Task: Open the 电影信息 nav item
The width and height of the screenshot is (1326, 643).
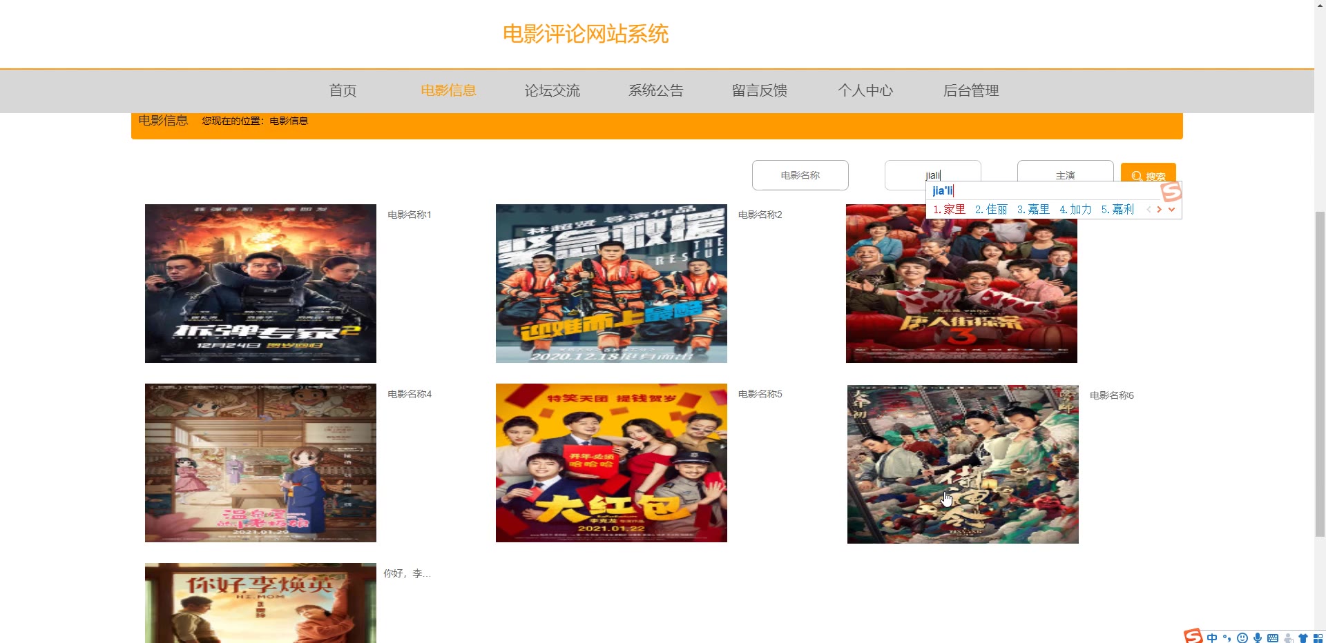Action: (448, 90)
